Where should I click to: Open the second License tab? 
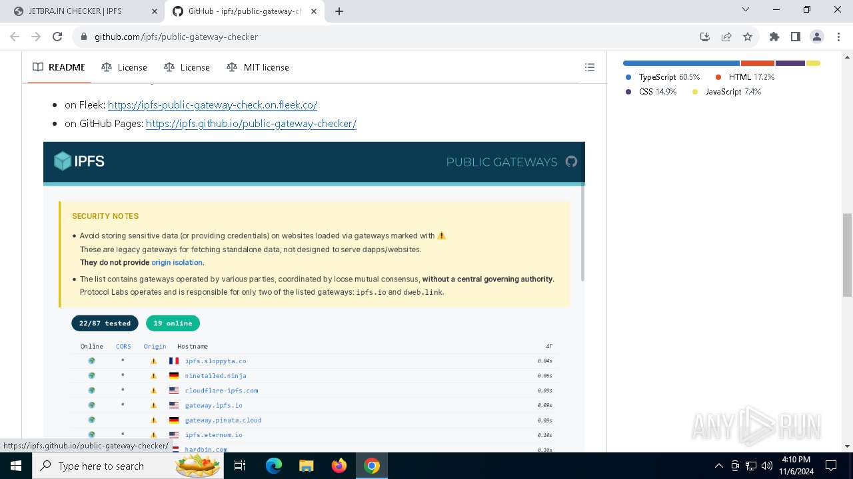(x=187, y=67)
